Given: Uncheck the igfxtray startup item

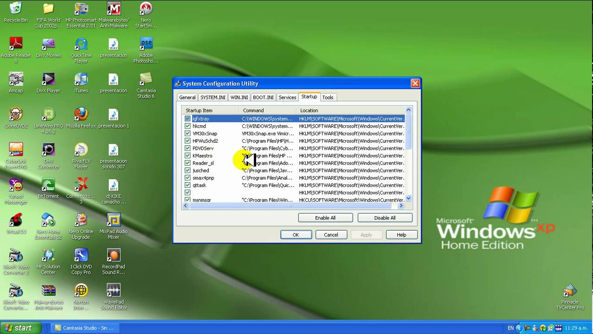Looking at the screenshot, I should [x=187, y=119].
